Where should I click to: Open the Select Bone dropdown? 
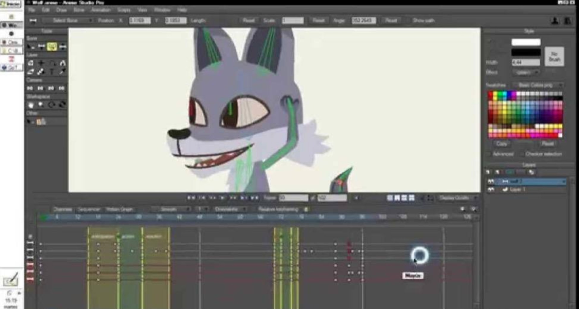[67, 20]
